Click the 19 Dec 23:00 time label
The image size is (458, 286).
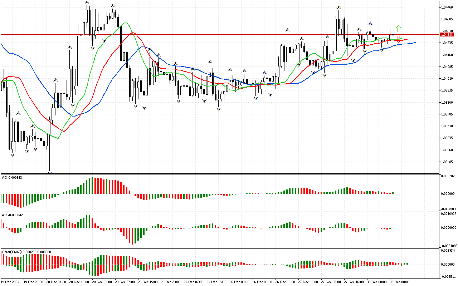tap(34, 282)
